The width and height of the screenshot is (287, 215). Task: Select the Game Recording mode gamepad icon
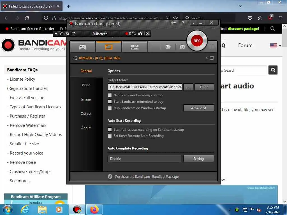[83, 47]
